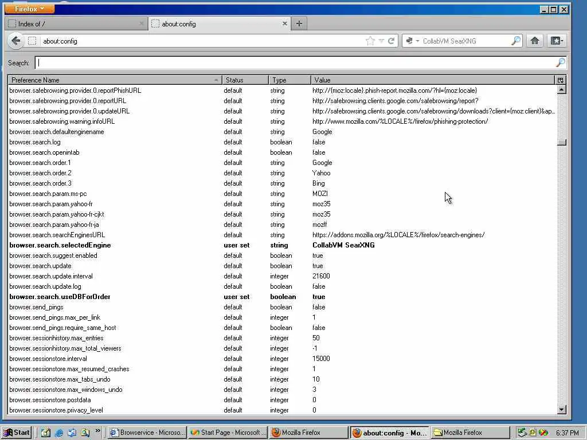
Task: Open the search engine selector dropdown
Action: [412, 41]
